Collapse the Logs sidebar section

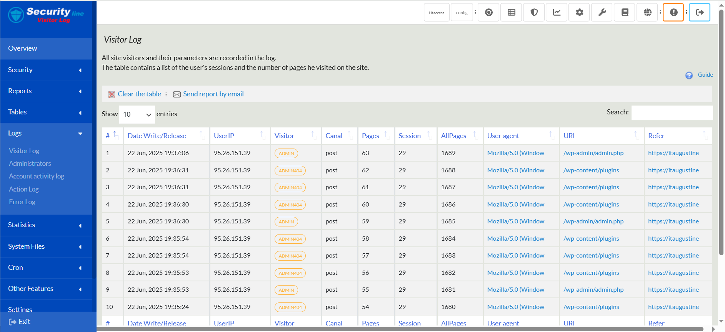[46, 133]
